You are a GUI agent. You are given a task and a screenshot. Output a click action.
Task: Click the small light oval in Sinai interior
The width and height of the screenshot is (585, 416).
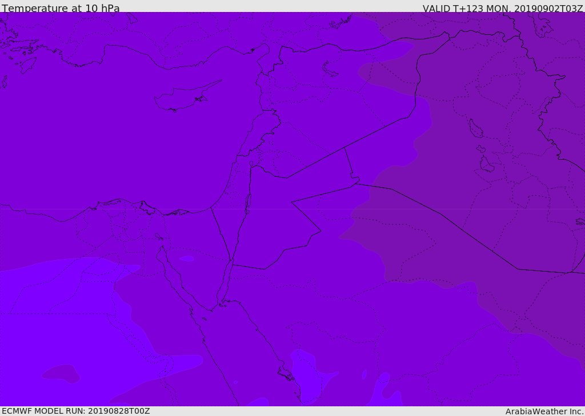(x=187, y=259)
